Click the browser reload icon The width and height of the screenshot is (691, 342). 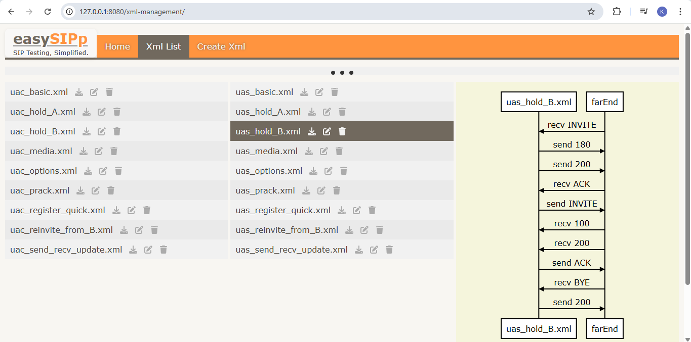coord(47,11)
